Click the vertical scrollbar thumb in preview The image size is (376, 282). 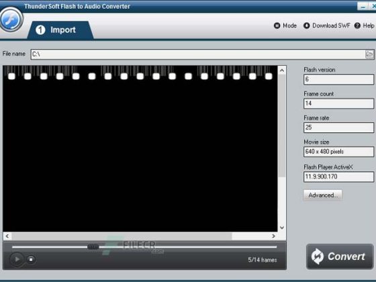[282, 126]
